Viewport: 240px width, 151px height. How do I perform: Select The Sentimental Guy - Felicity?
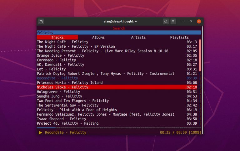click(x=117, y=105)
